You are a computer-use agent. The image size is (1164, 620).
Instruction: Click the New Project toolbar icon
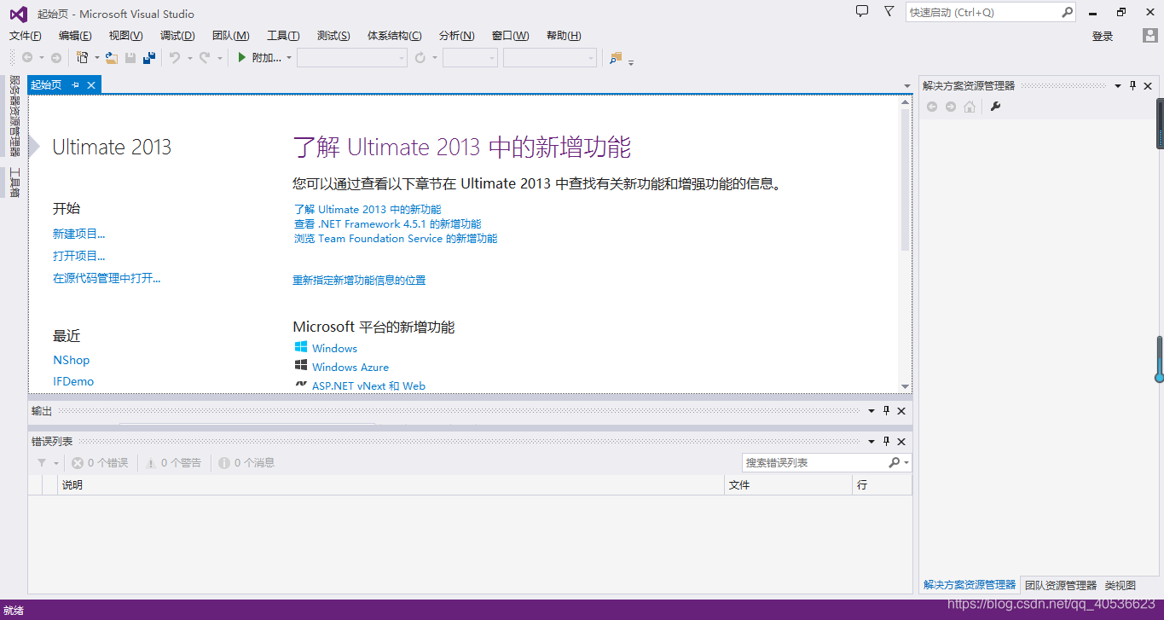click(x=82, y=58)
